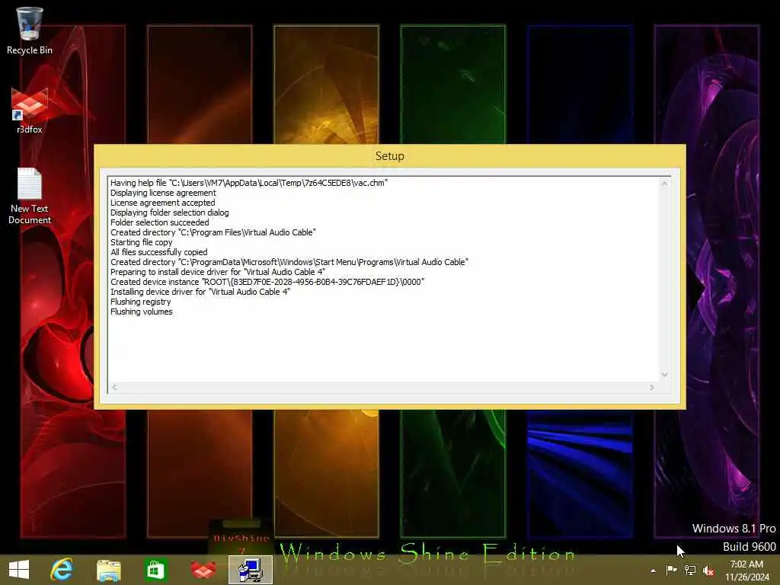Activate the Setup installer taskbar button

(x=250, y=570)
